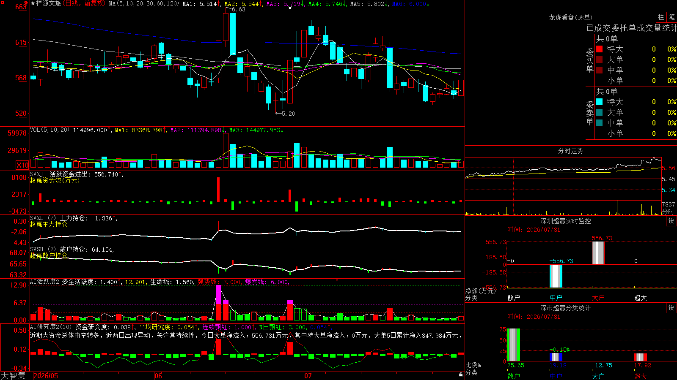The width and height of the screenshot is (677, 380).
Task: Click the VOL(5,10,20) indicator label
Action: [x=50, y=130]
